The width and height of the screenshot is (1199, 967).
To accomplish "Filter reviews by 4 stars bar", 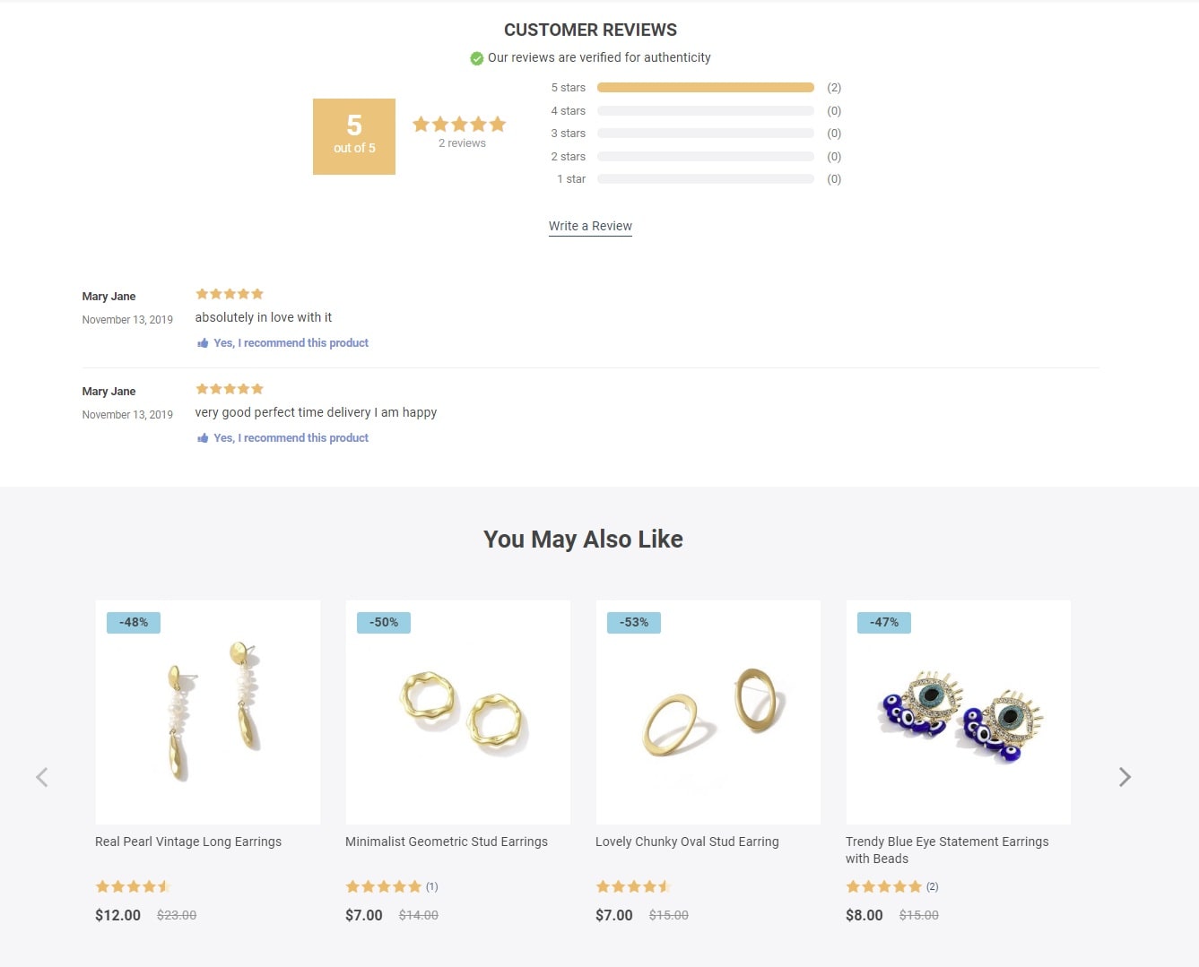I will click(705, 111).
